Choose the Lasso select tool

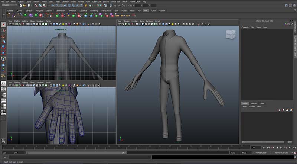click(3, 30)
